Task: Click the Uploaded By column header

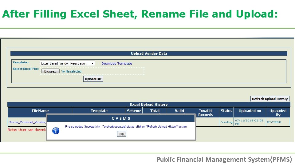Action: coord(278,113)
